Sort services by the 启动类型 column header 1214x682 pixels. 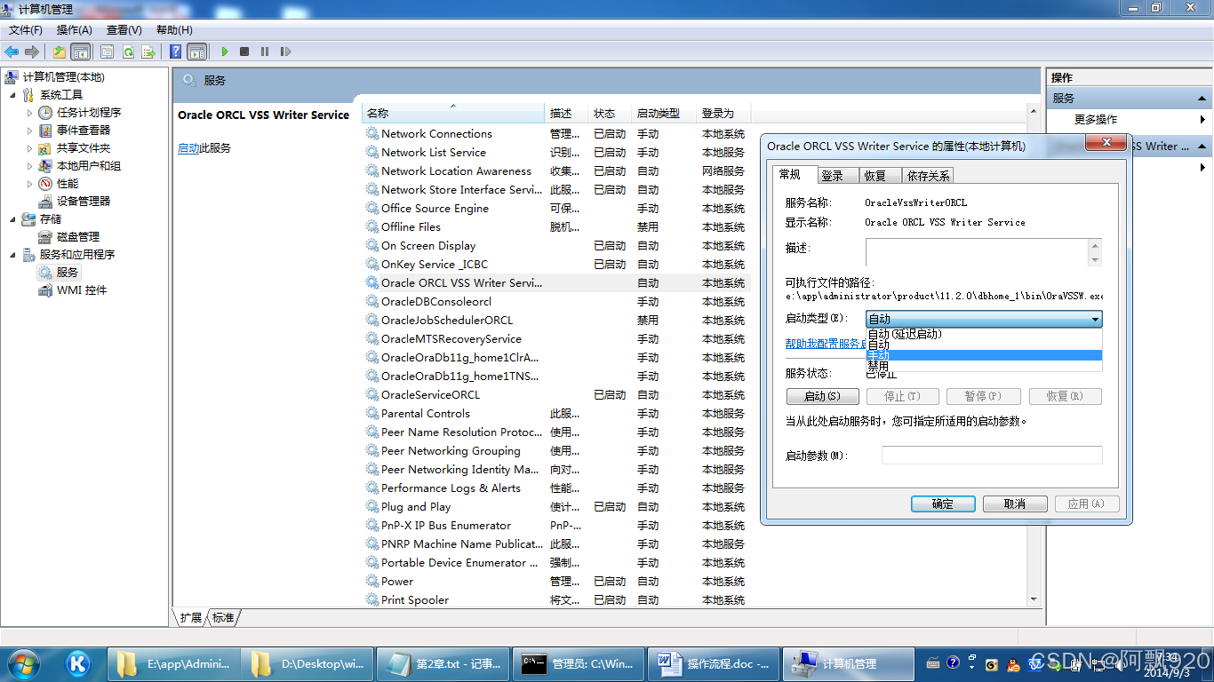coord(663,114)
